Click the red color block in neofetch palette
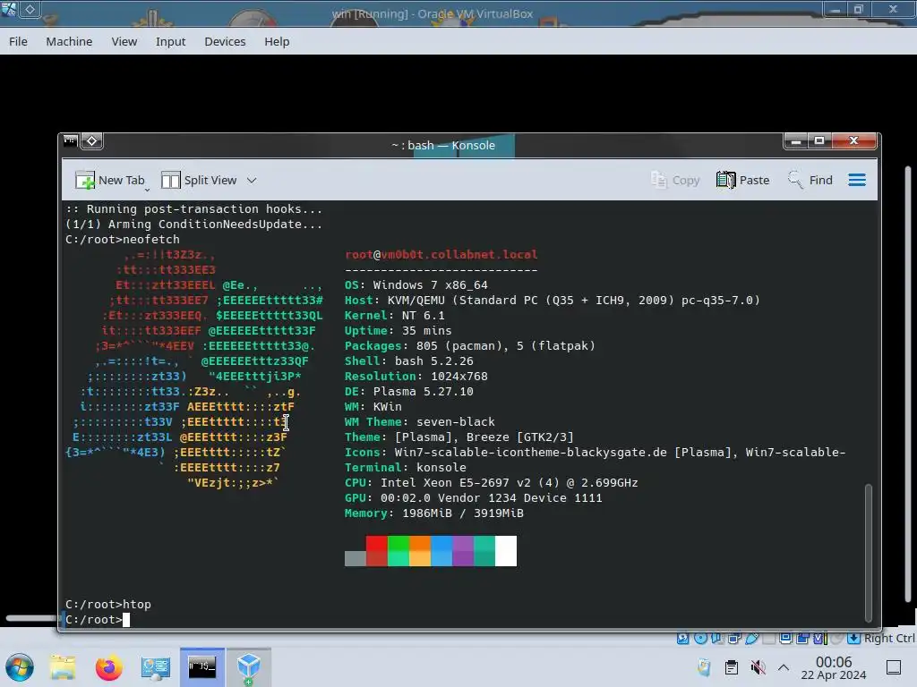 (377, 550)
